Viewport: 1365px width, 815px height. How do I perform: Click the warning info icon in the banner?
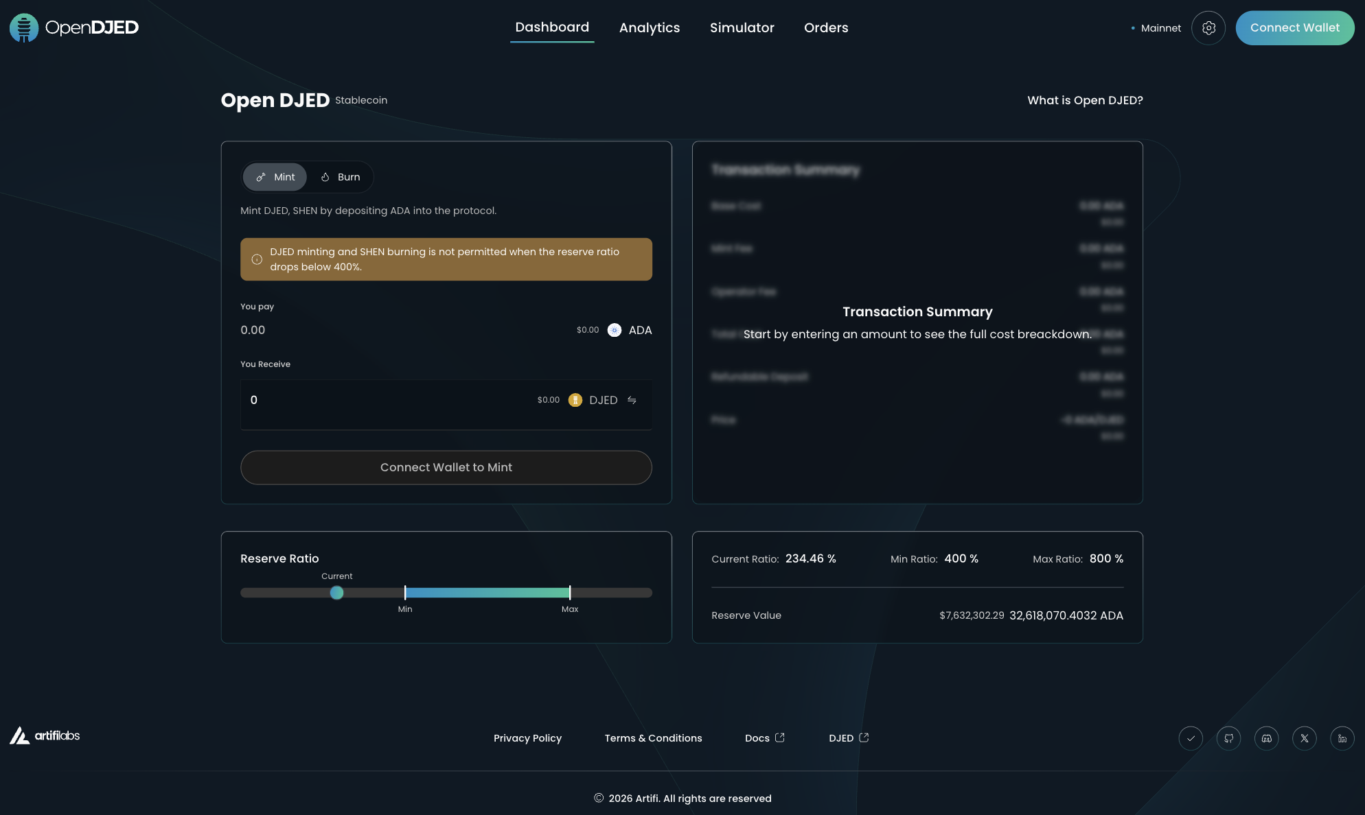pyautogui.click(x=257, y=259)
